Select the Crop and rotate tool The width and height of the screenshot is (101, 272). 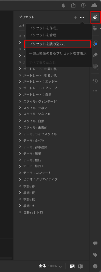tap(95, 43)
